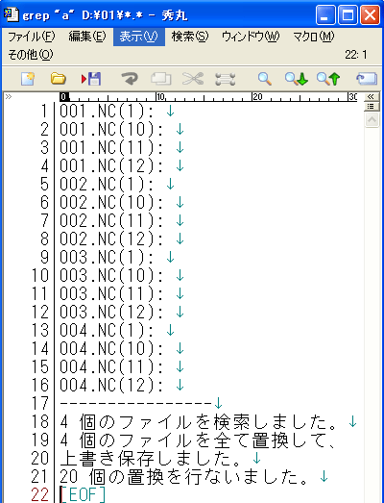The height and width of the screenshot is (503, 384).
Task: Click grep result line 001.NC(12):
Action: 111,166
